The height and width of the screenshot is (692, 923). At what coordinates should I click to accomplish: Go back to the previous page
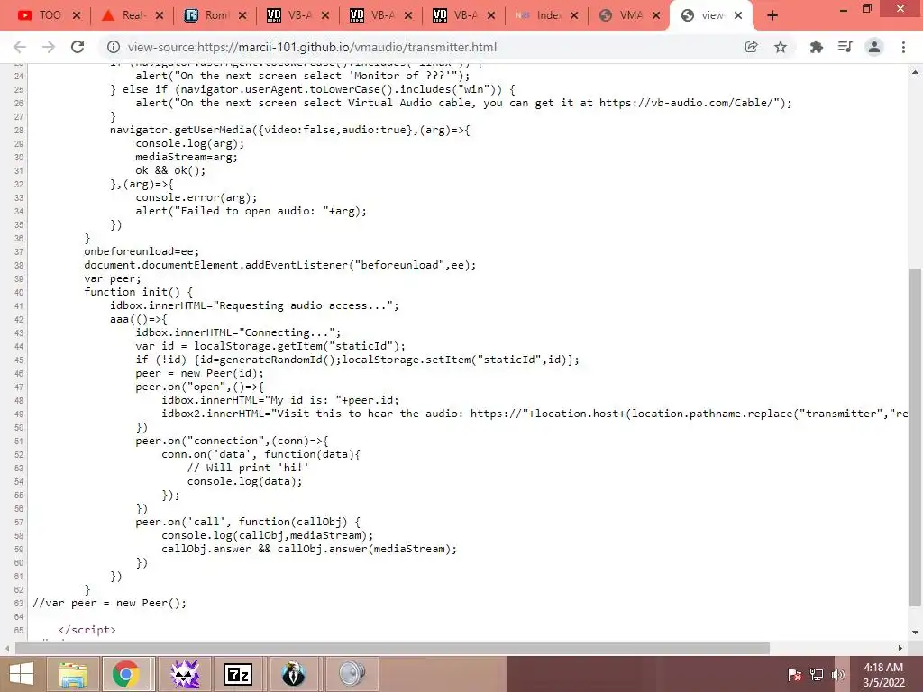pyautogui.click(x=20, y=47)
